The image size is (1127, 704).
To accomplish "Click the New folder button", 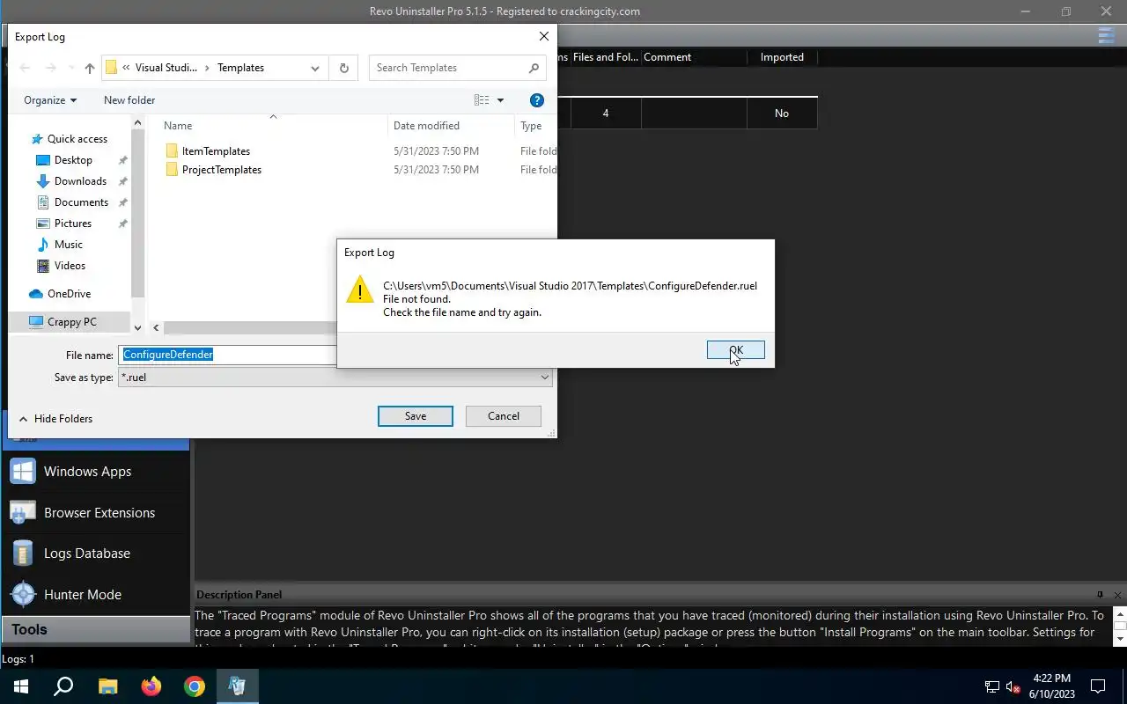I will pyautogui.click(x=129, y=100).
